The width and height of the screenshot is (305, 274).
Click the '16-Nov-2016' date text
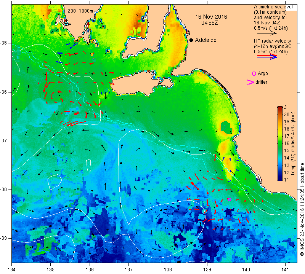click(x=211, y=17)
